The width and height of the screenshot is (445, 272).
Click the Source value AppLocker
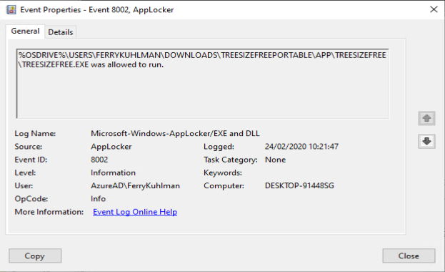(x=111, y=147)
